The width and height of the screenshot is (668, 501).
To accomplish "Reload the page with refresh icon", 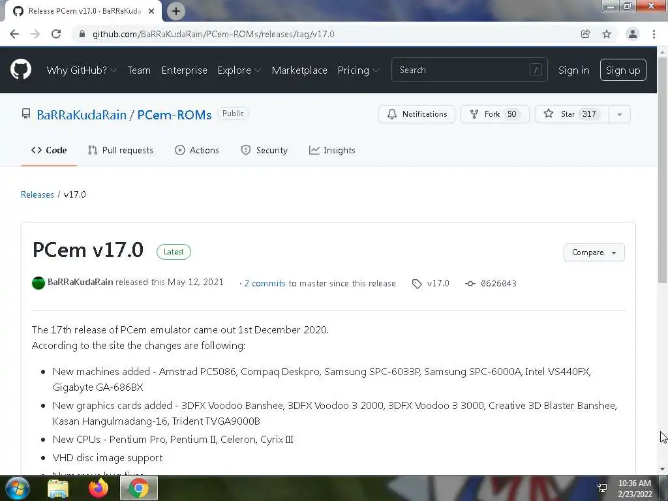I will pyautogui.click(x=56, y=34).
